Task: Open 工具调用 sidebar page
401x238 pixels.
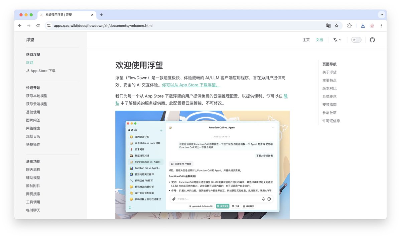Action: [x=33, y=202]
